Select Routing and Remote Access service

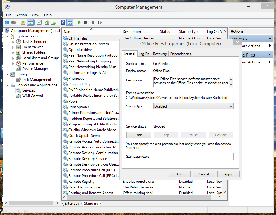143,193
